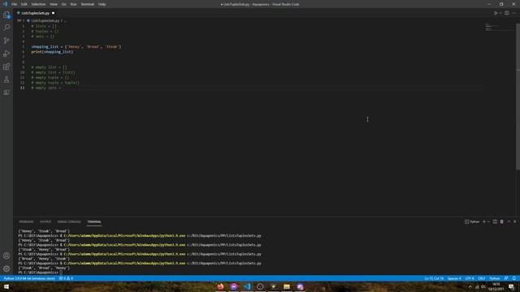520x292 pixels.
Task: Open the Windows action center icon
Action: tap(511, 286)
